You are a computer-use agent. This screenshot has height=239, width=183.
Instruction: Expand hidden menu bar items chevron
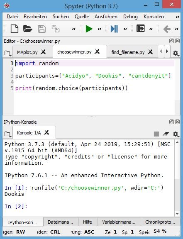(x=177, y=17)
